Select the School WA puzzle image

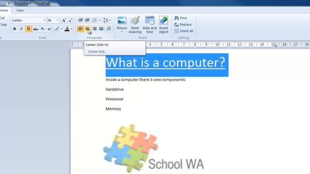(154, 148)
